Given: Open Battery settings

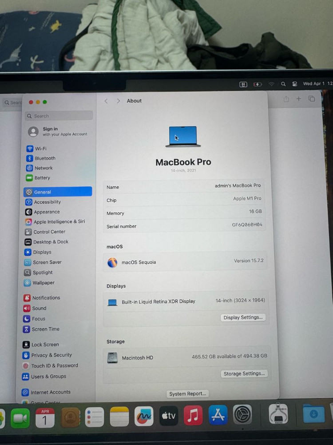Looking at the screenshot, I should pyautogui.click(x=38, y=178).
